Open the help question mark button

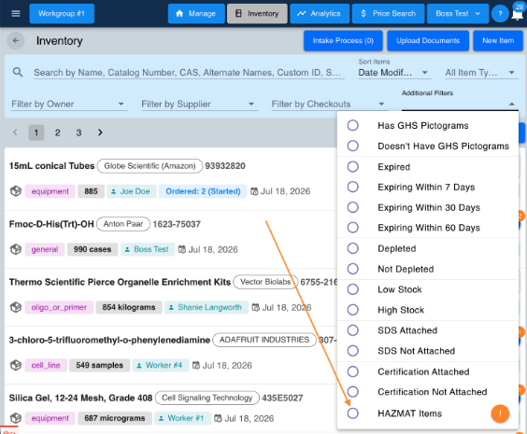(500, 14)
